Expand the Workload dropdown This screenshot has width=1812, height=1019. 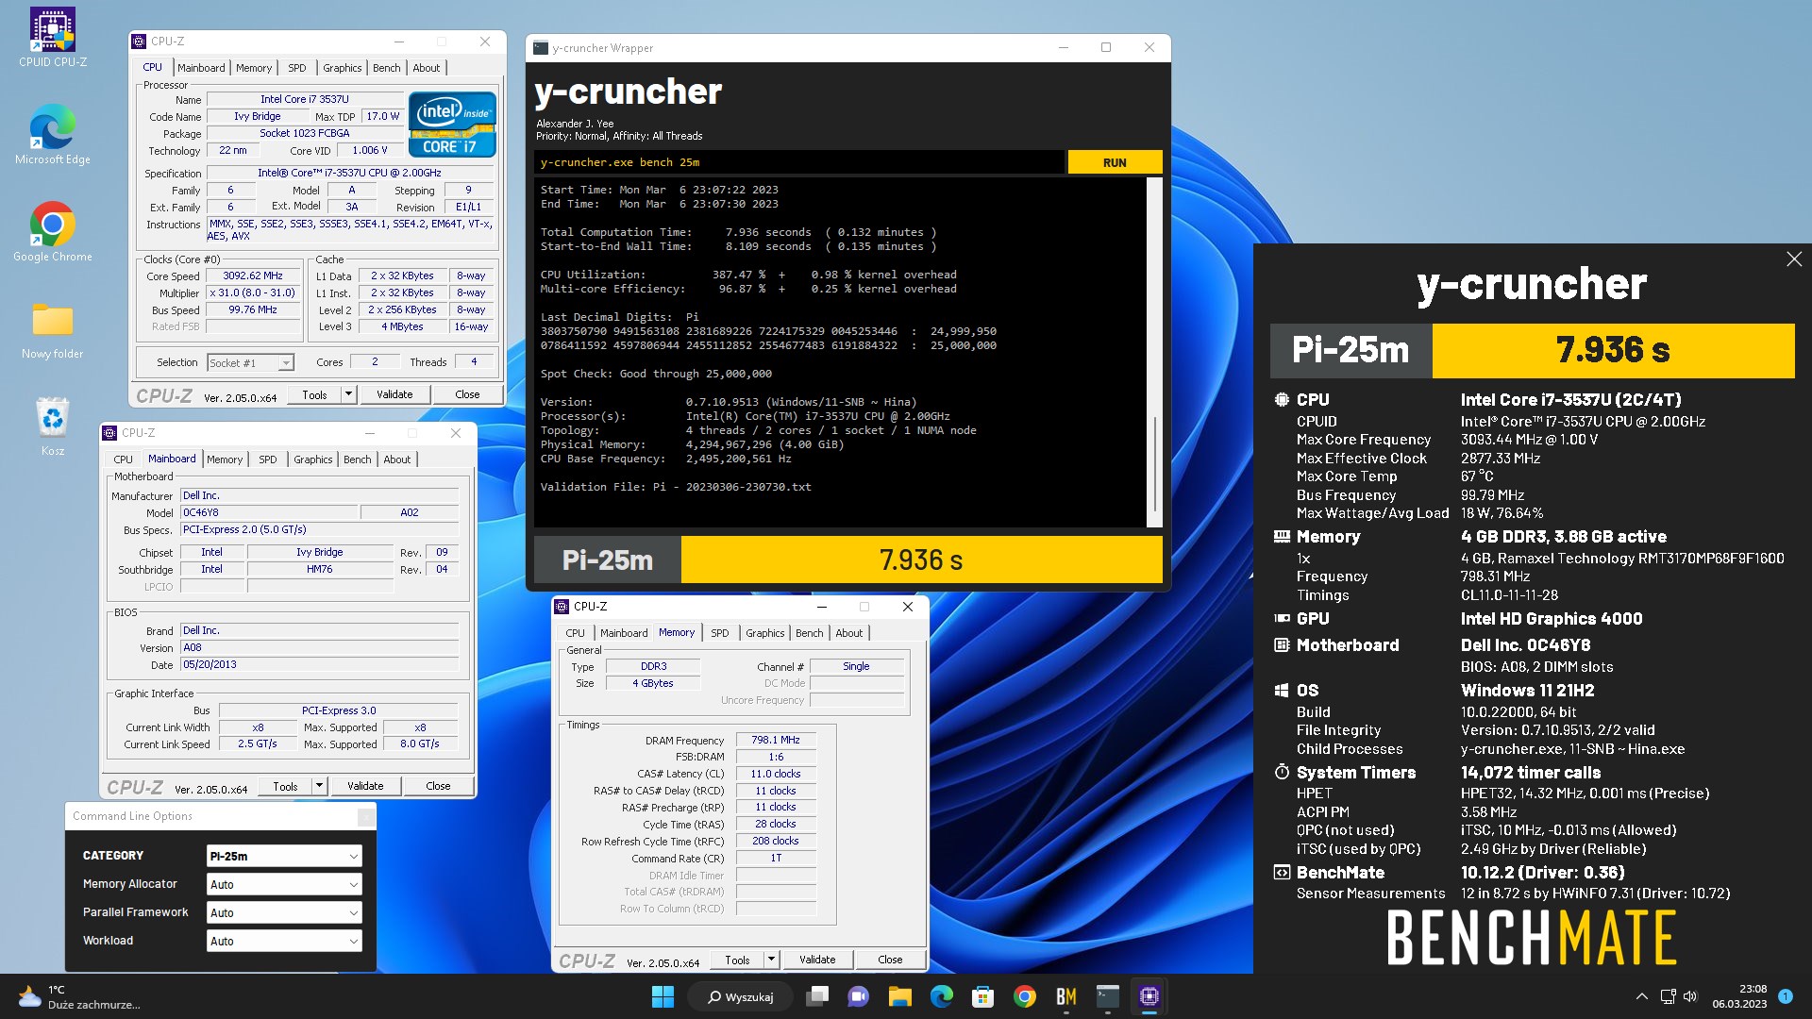click(353, 942)
